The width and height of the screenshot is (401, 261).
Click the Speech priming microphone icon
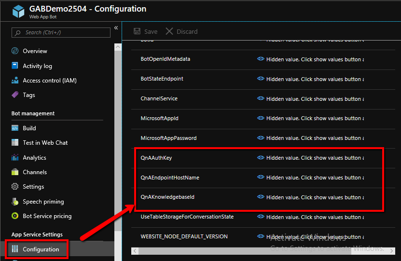click(x=15, y=202)
